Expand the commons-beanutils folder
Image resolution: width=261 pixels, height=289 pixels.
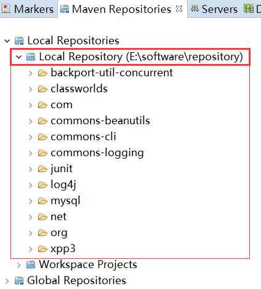coord(31,121)
